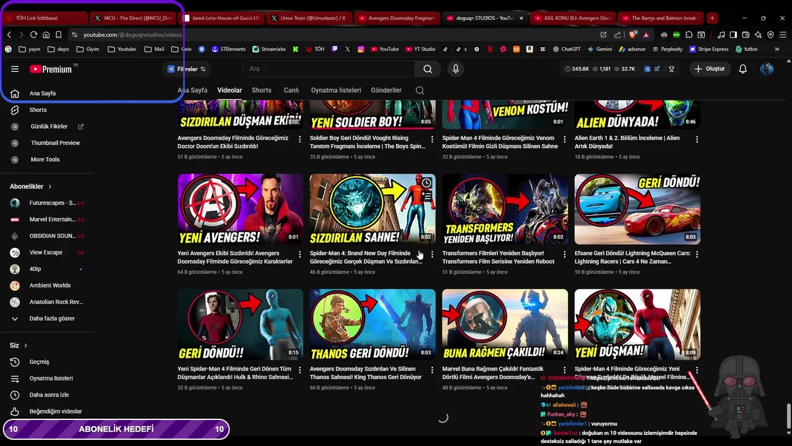Open the Brave Wallet icon

coord(746,35)
